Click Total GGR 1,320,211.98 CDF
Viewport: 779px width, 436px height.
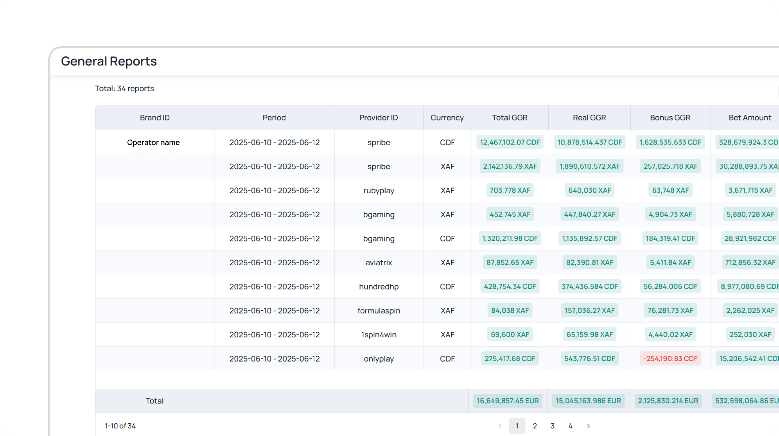510,238
